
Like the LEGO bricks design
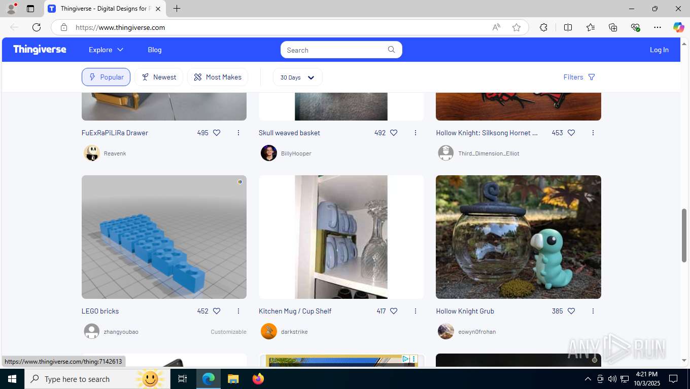[217, 311]
